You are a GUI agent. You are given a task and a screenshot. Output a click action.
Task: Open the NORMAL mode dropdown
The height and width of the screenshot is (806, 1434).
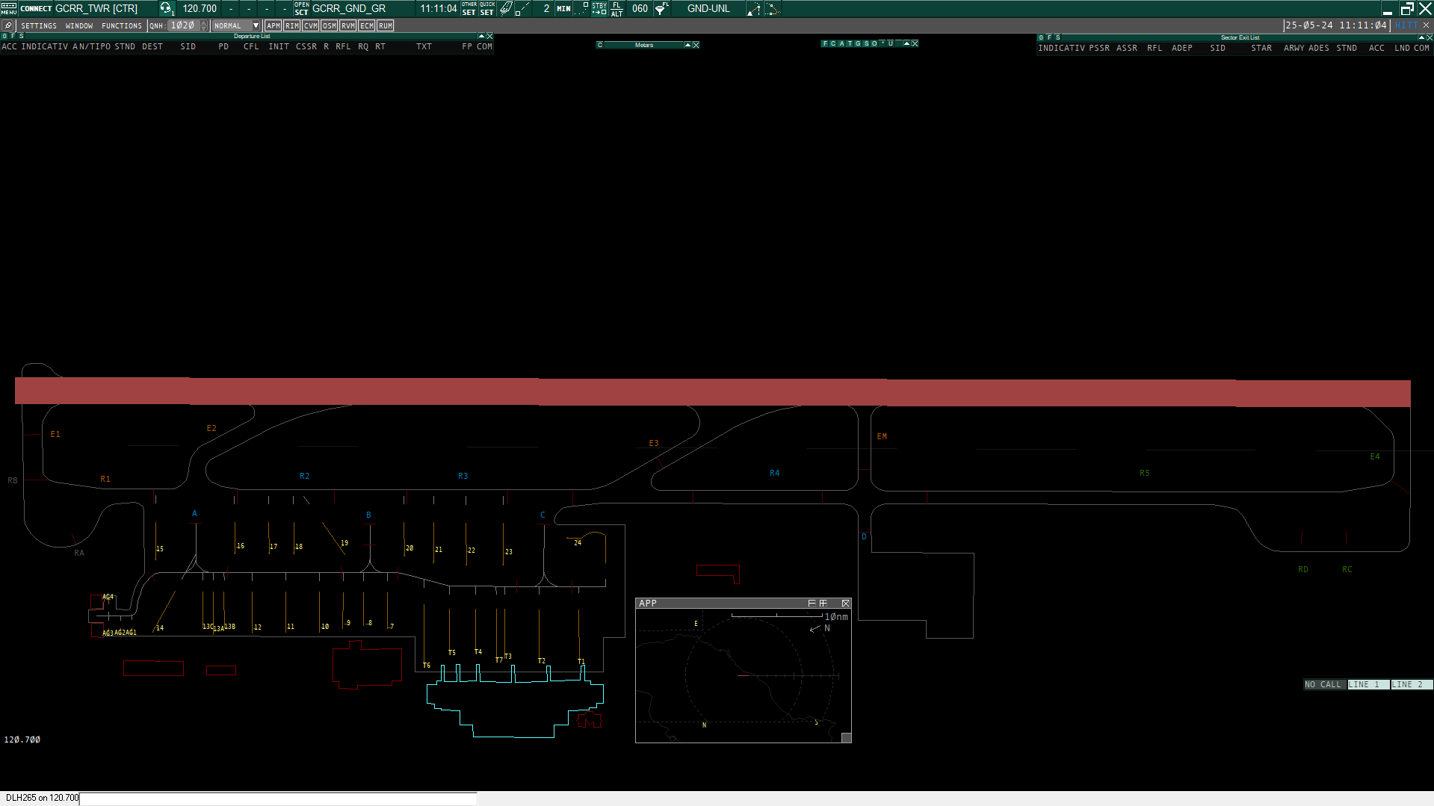tap(236, 25)
